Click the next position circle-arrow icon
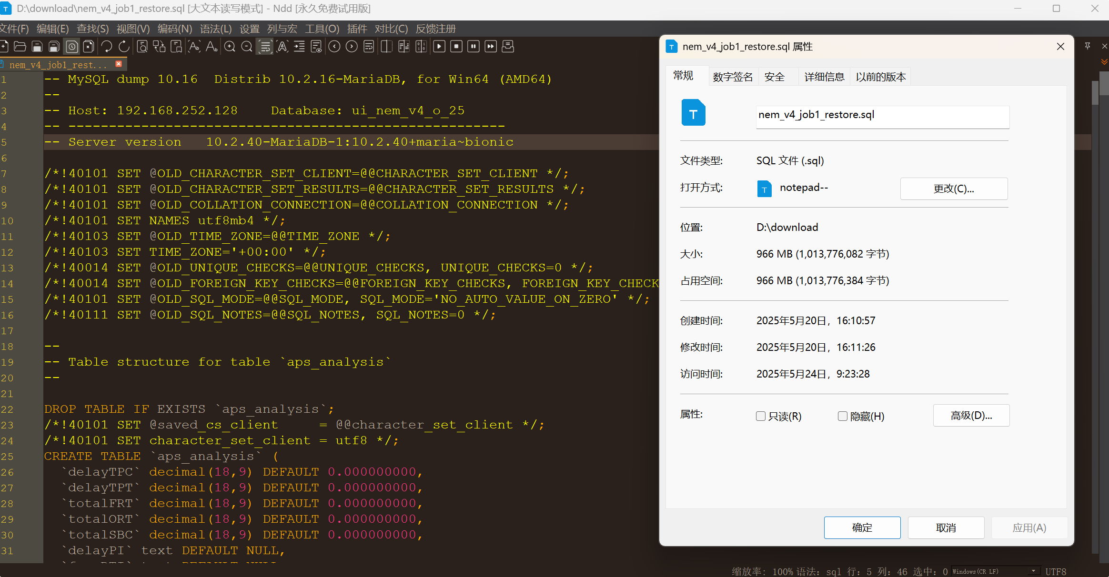The height and width of the screenshot is (577, 1109). (352, 46)
